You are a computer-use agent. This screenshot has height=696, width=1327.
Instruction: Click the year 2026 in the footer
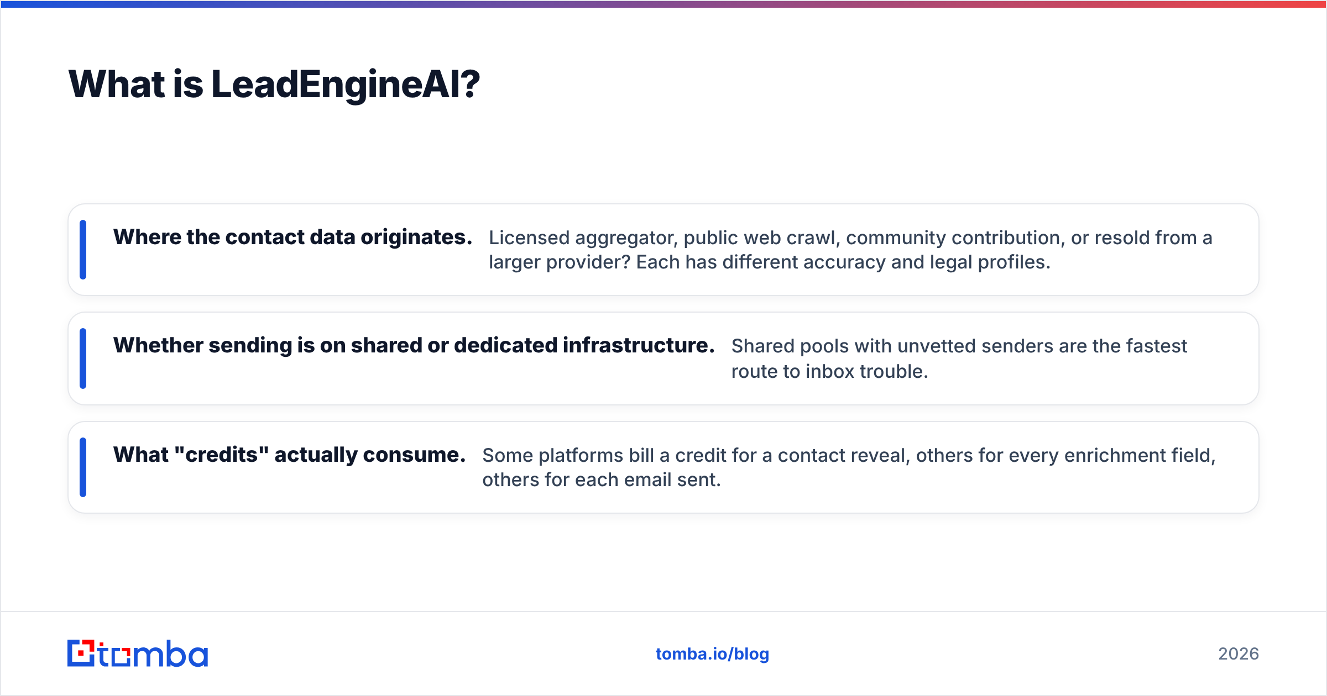tap(1239, 654)
